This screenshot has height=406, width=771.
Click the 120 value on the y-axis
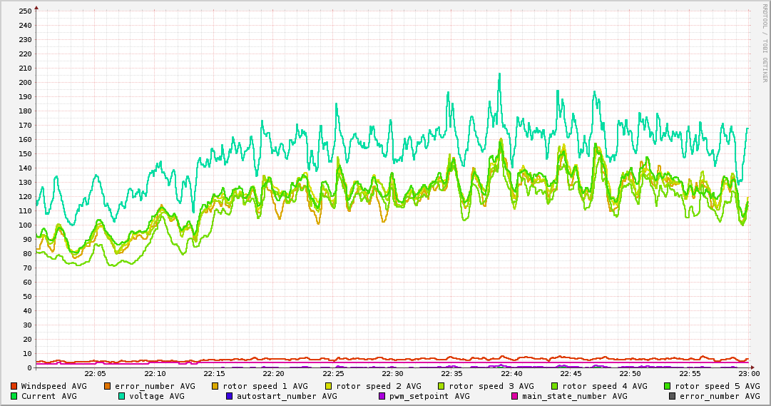click(x=24, y=196)
